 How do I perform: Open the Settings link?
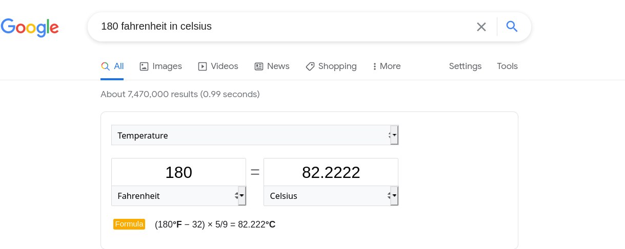[465, 66]
